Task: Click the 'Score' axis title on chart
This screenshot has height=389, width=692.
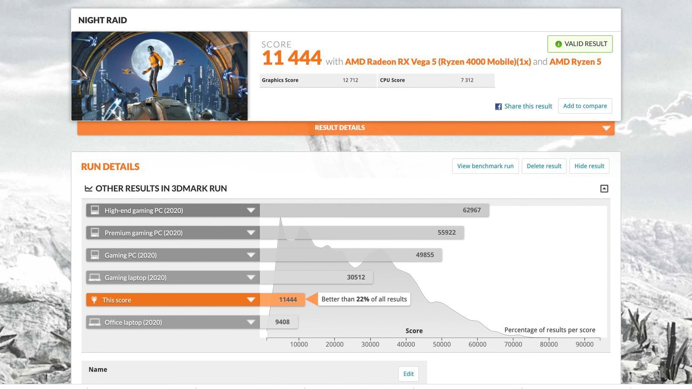Action: [x=414, y=331]
